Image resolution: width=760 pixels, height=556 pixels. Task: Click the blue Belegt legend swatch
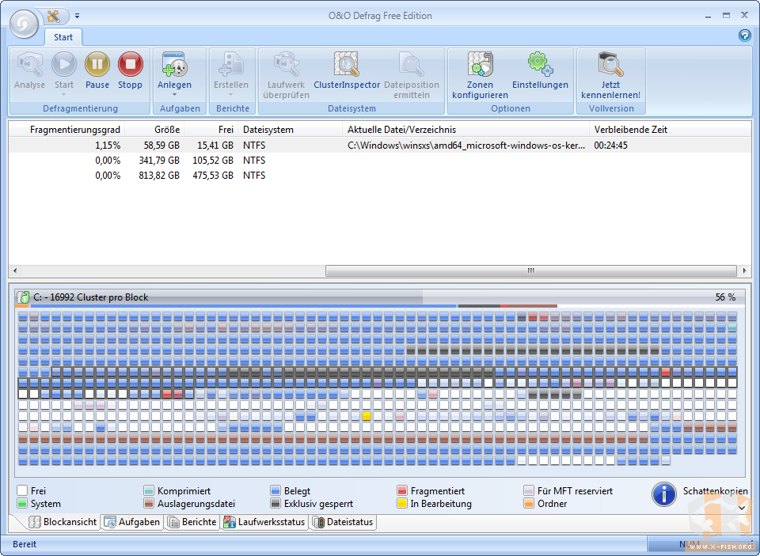(x=275, y=490)
